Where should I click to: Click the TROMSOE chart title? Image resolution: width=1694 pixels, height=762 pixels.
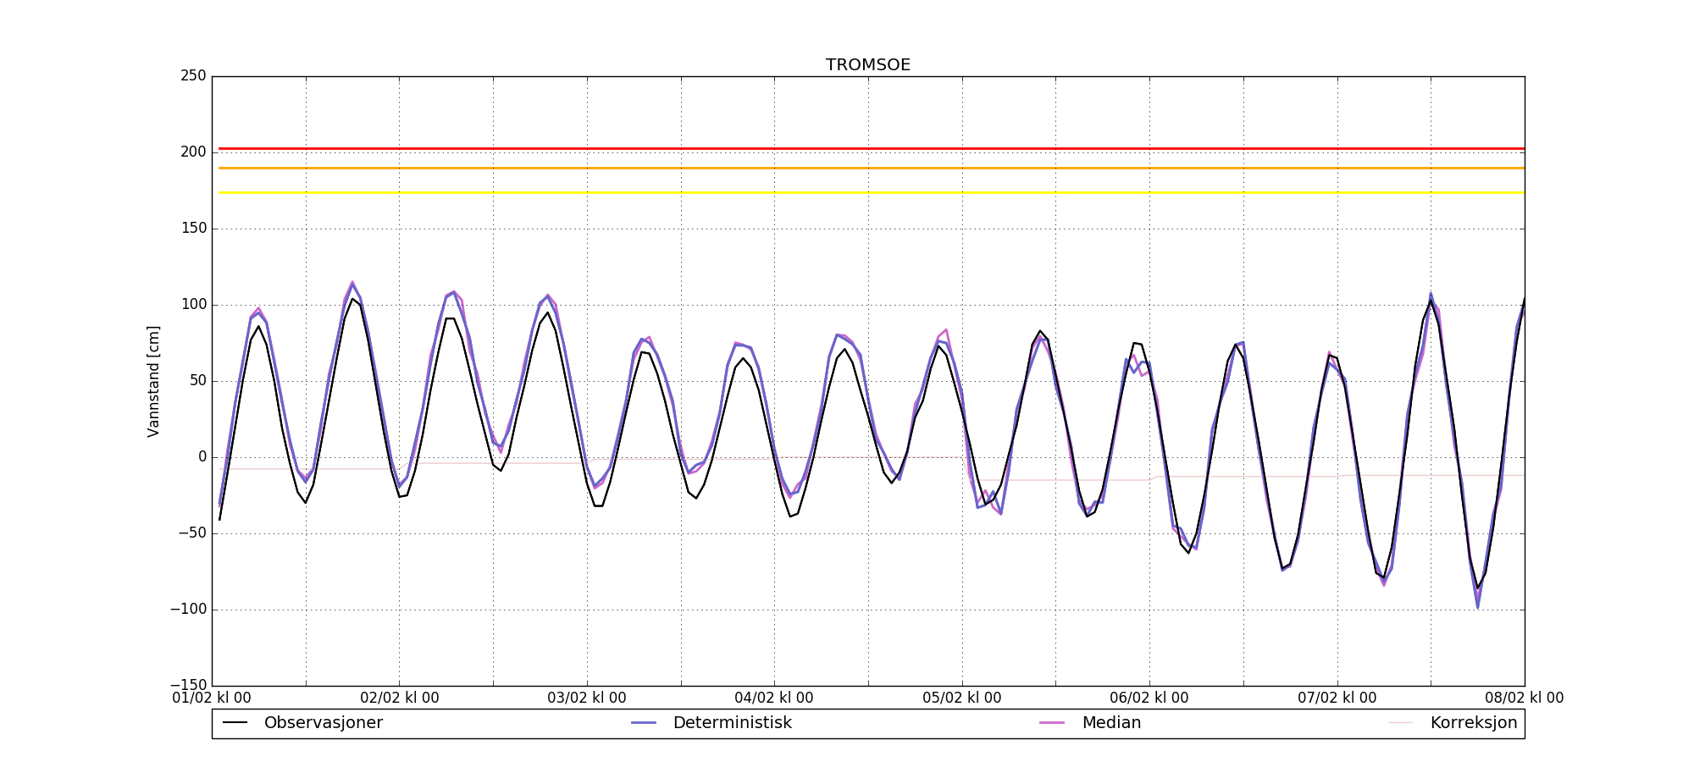coord(868,65)
